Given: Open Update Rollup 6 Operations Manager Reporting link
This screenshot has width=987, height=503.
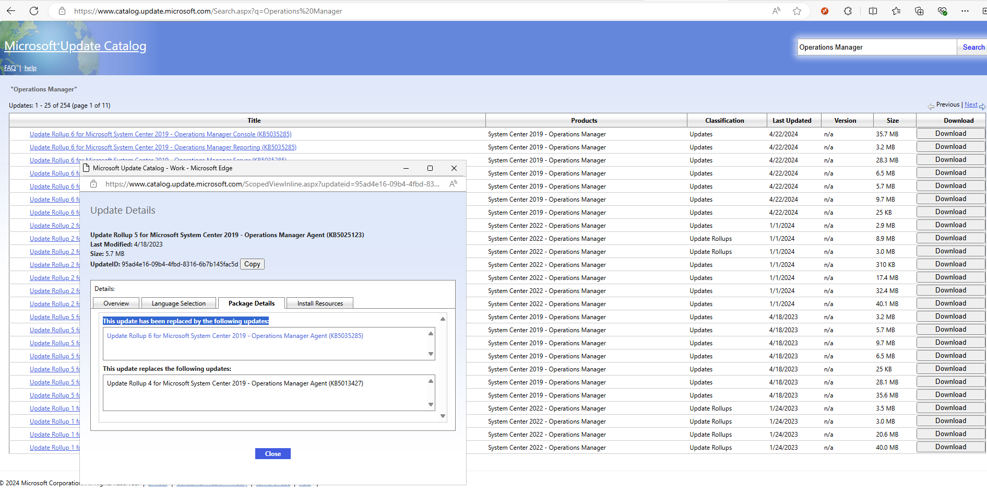Looking at the screenshot, I should [163, 147].
